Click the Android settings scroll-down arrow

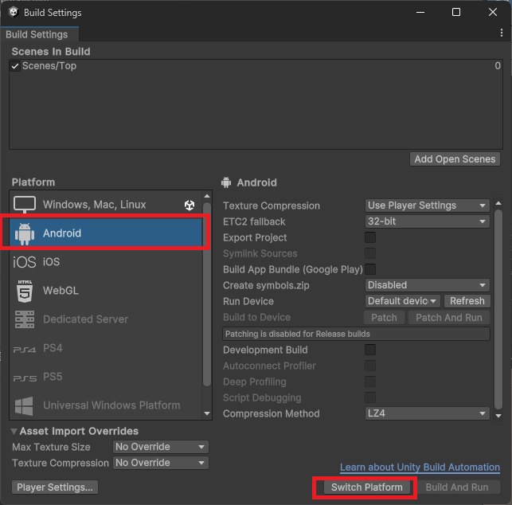coord(498,416)
